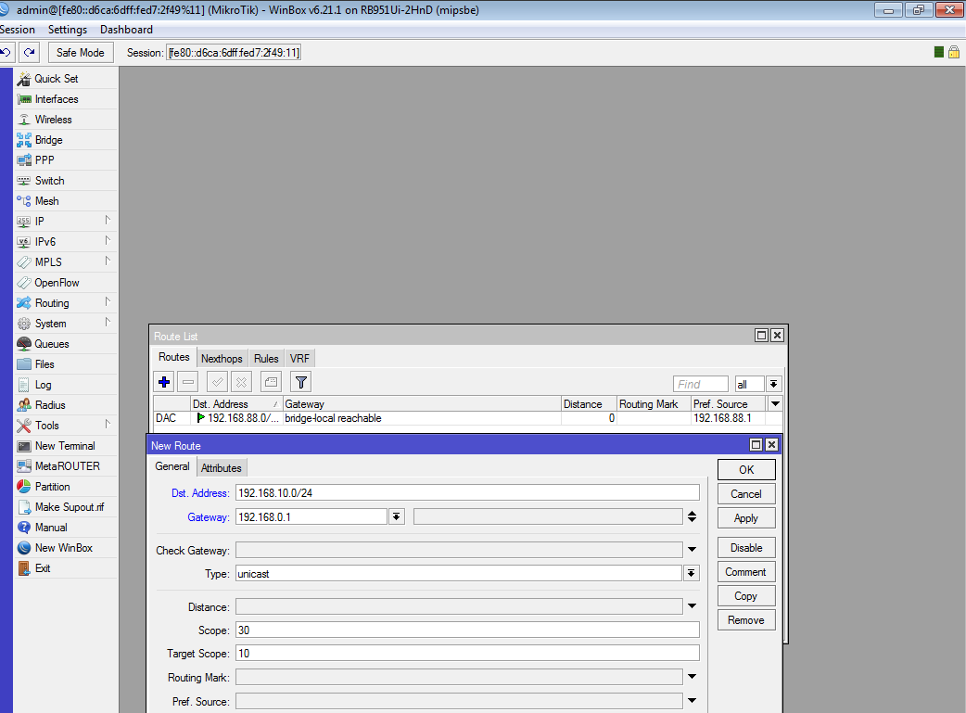Expand the System submenu
Screen dimensions: 966x713
[x=108, y=323]
